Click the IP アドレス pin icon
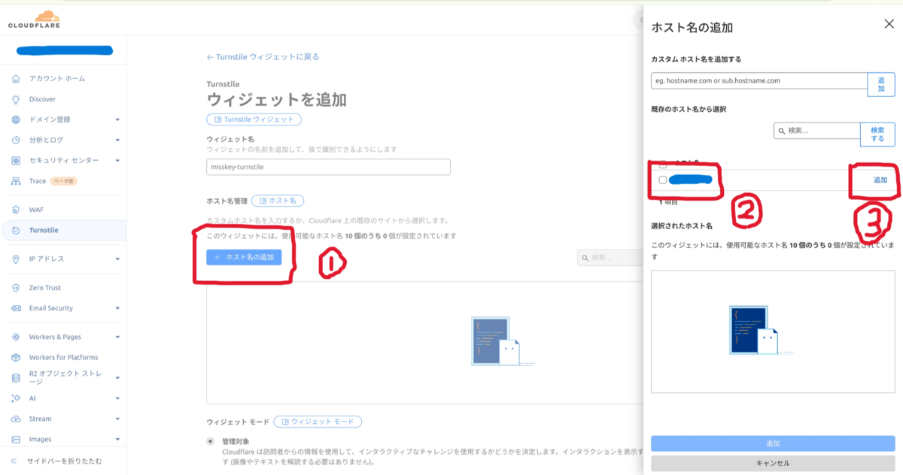 [16, 259]
